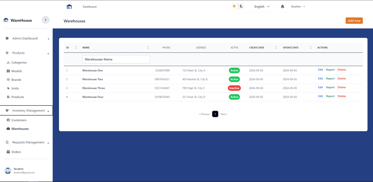This screenshot has width=373, height=182.
Task: Click the Add new button
Action: 354,21
